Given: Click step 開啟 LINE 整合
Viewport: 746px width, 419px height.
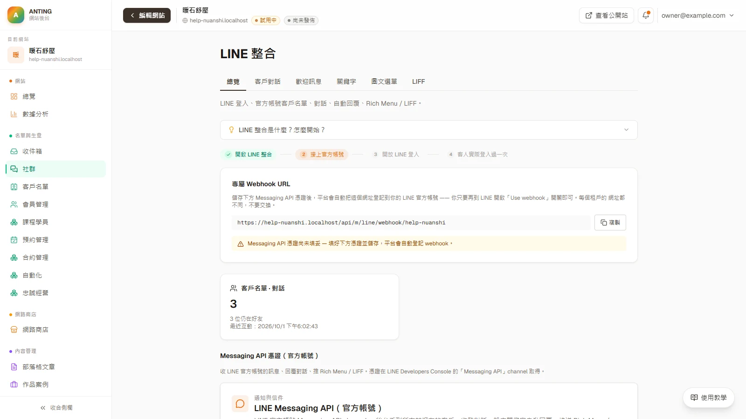Looking at the screenshot, I should click(249, 155).
